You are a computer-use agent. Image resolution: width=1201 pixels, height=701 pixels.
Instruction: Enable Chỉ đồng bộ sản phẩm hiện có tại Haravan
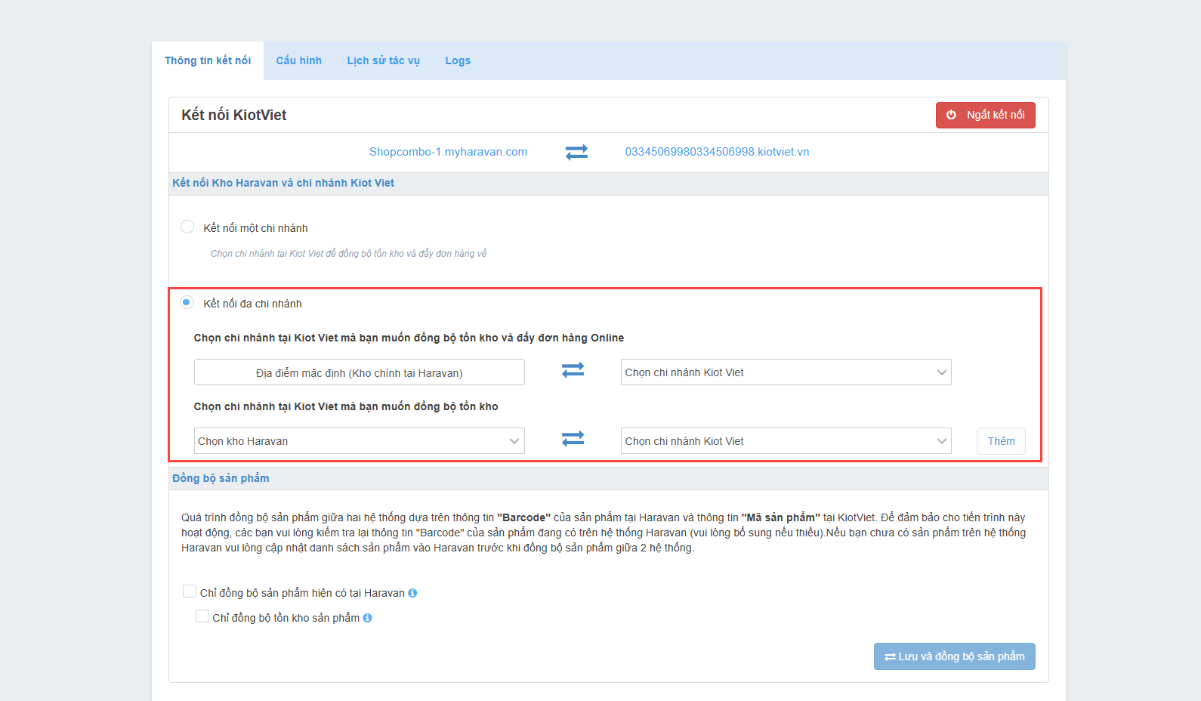[190, 591]
